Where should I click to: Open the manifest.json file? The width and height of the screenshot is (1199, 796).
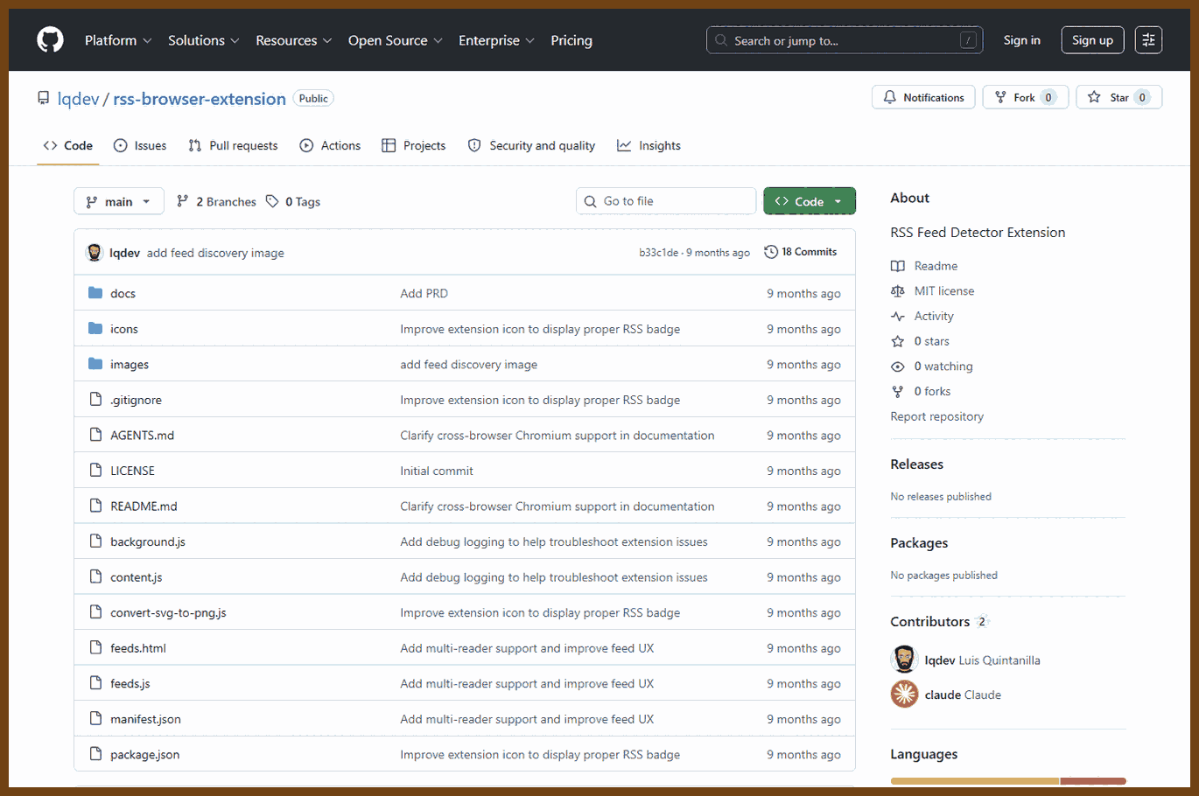point(145,719)
